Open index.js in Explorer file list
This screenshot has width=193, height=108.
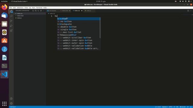(x=30, y=18)
